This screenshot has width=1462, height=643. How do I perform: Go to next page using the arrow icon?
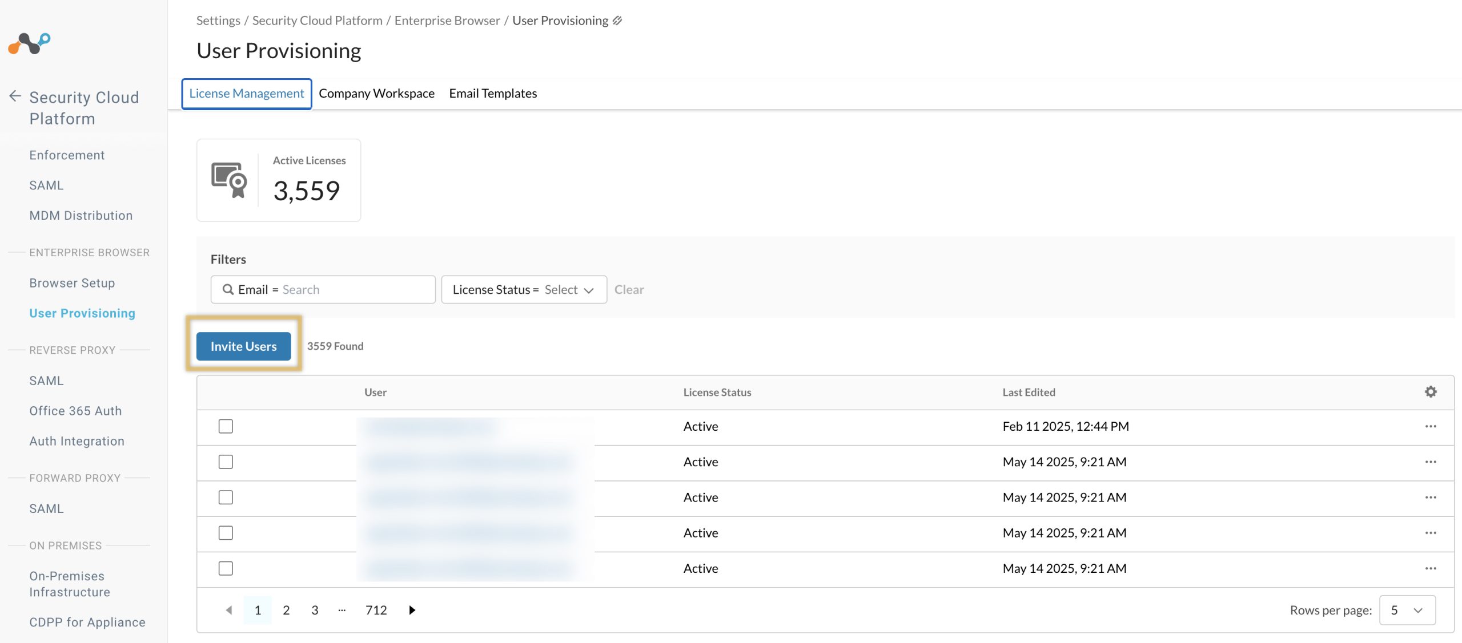[412, 610]
